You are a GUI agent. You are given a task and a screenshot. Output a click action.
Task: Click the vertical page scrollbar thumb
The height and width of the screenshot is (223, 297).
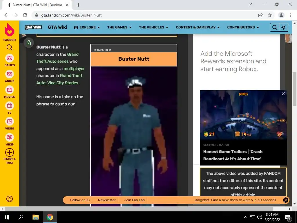294,89
